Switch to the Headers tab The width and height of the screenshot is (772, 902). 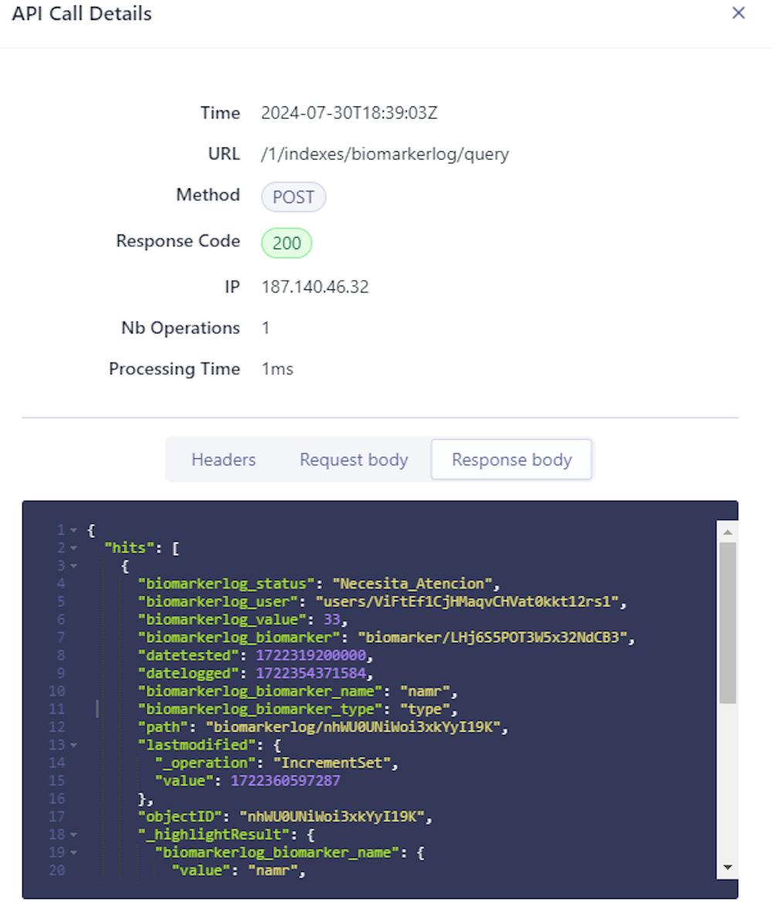pyautogui.click(x=222, y=459)
